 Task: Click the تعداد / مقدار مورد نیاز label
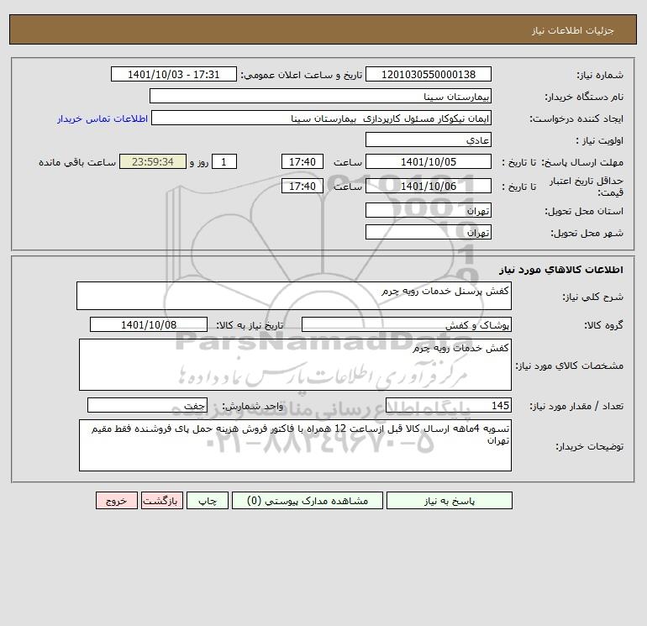[x=576, y=407]
